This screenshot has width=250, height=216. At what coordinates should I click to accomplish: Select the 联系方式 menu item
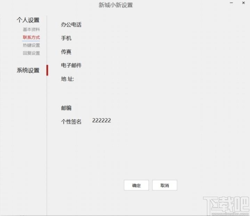pos(31,38)
